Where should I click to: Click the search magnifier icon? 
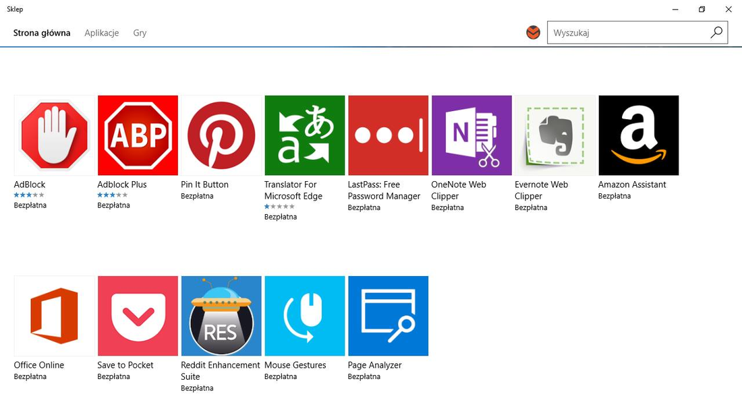pyautogui.click(x=716, y=32)
